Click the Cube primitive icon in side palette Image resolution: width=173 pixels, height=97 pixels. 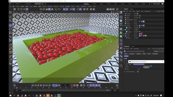coord(121,21)
